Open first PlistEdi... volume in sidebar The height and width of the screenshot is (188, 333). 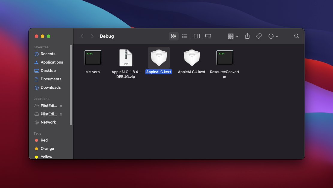tap(49, 106)
